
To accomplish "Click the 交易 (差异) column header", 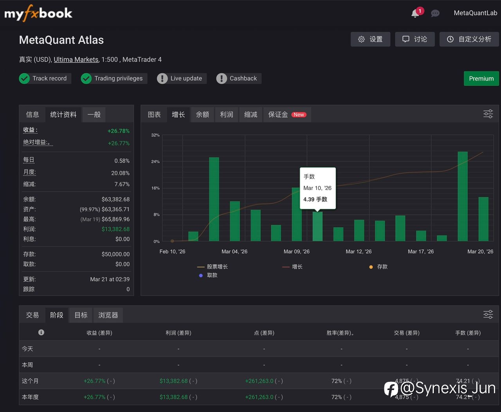I will pyautogui.click(x=407, y=333).
